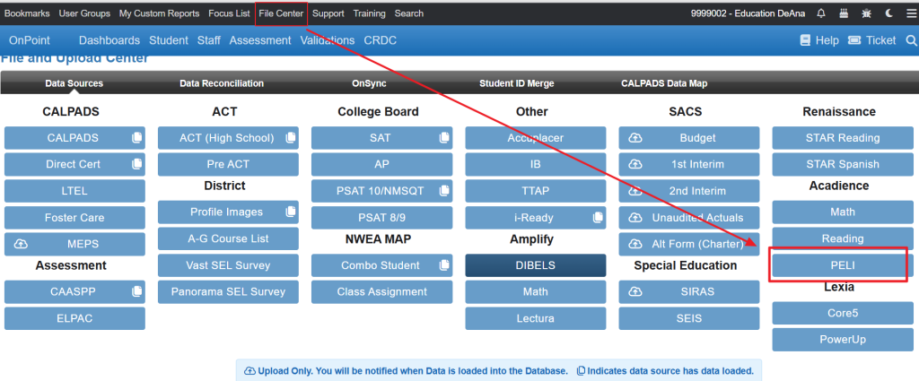Click the notification bell icon
The width and height of the screenshot is (919, 381).
point(820,13)
